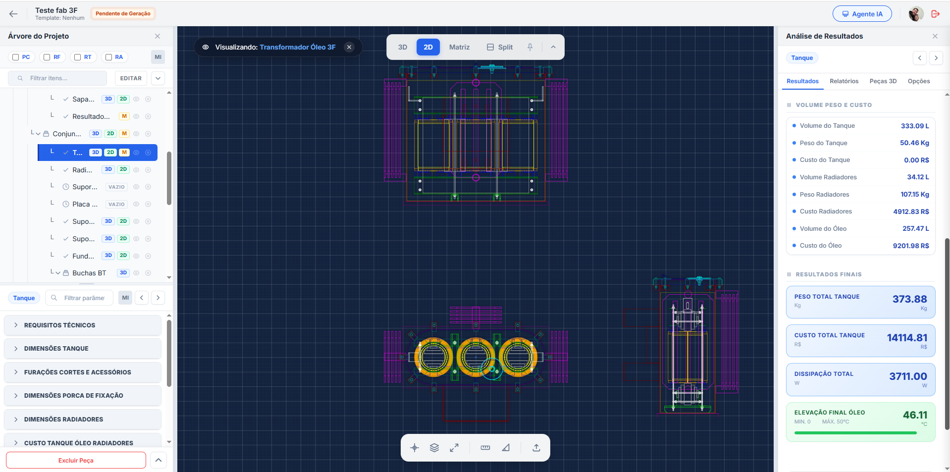
Task: Check the RT filter checkbox
Action: 77,57
